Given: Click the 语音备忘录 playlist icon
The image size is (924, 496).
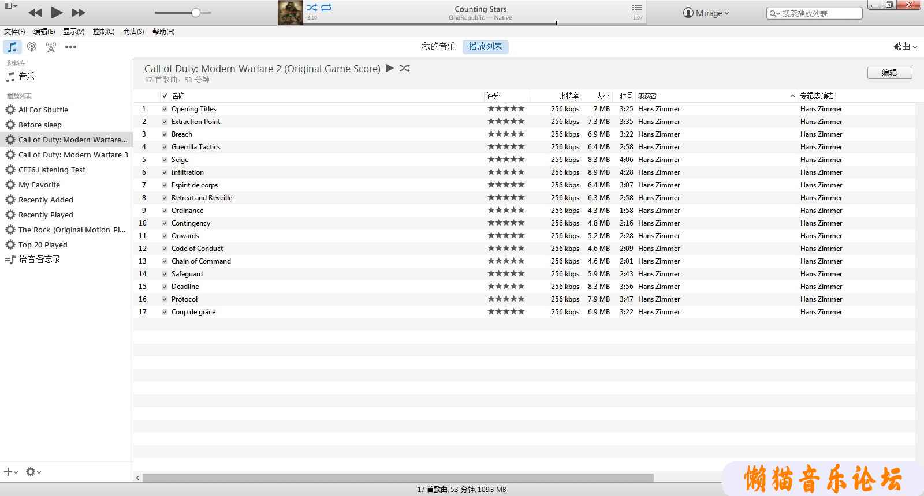Looking at the screenshot, I should coord(10,260).
